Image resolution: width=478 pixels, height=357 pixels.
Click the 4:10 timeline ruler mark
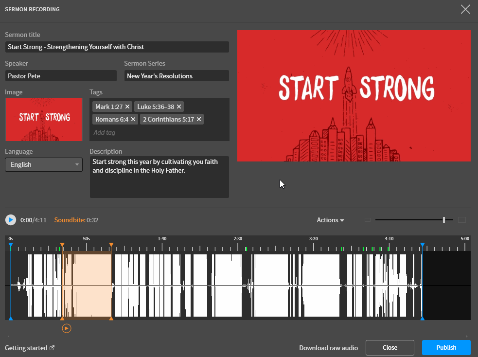click(x=389, y=239)
